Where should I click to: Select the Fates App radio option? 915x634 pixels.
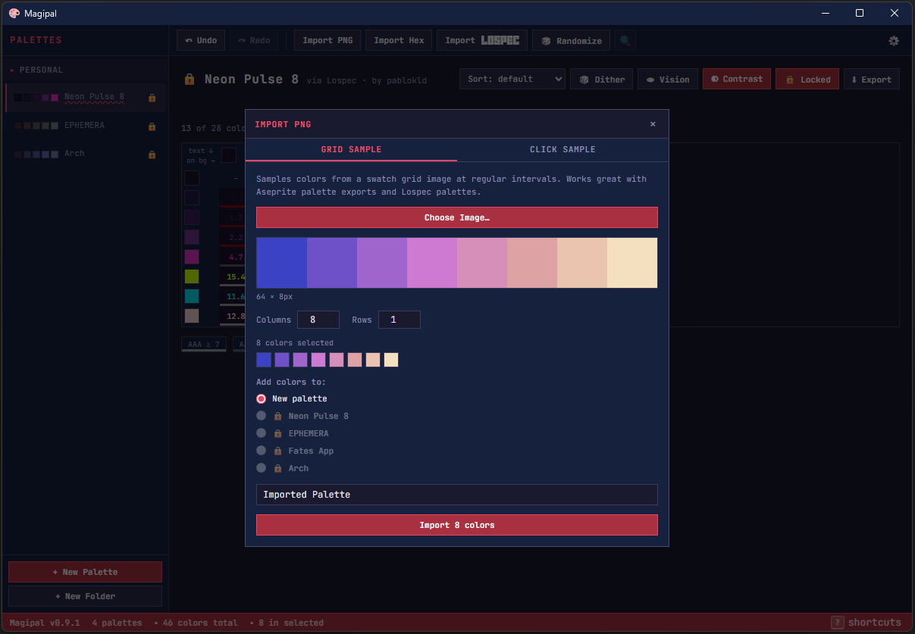(x=262, y=451)
